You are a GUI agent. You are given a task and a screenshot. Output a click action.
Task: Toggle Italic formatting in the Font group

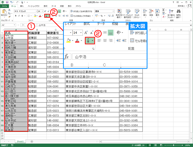tap(19, 16)
